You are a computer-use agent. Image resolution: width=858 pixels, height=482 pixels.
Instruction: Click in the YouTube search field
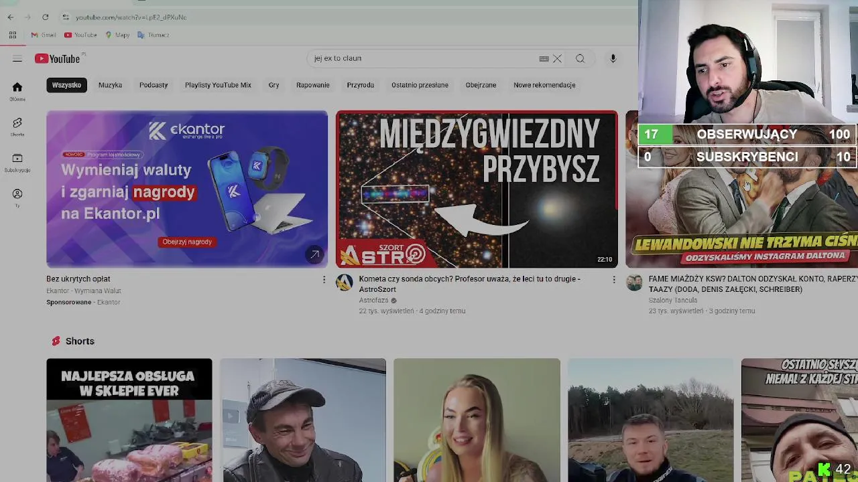point(422,59)
